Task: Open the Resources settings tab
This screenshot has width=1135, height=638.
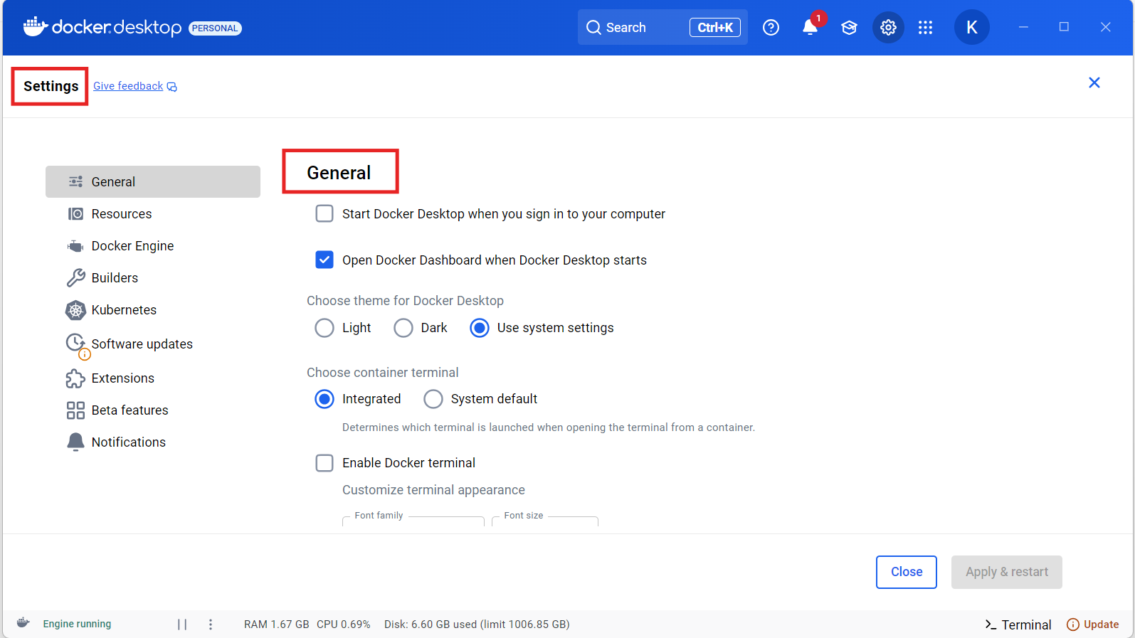Action: coord(153,214)
